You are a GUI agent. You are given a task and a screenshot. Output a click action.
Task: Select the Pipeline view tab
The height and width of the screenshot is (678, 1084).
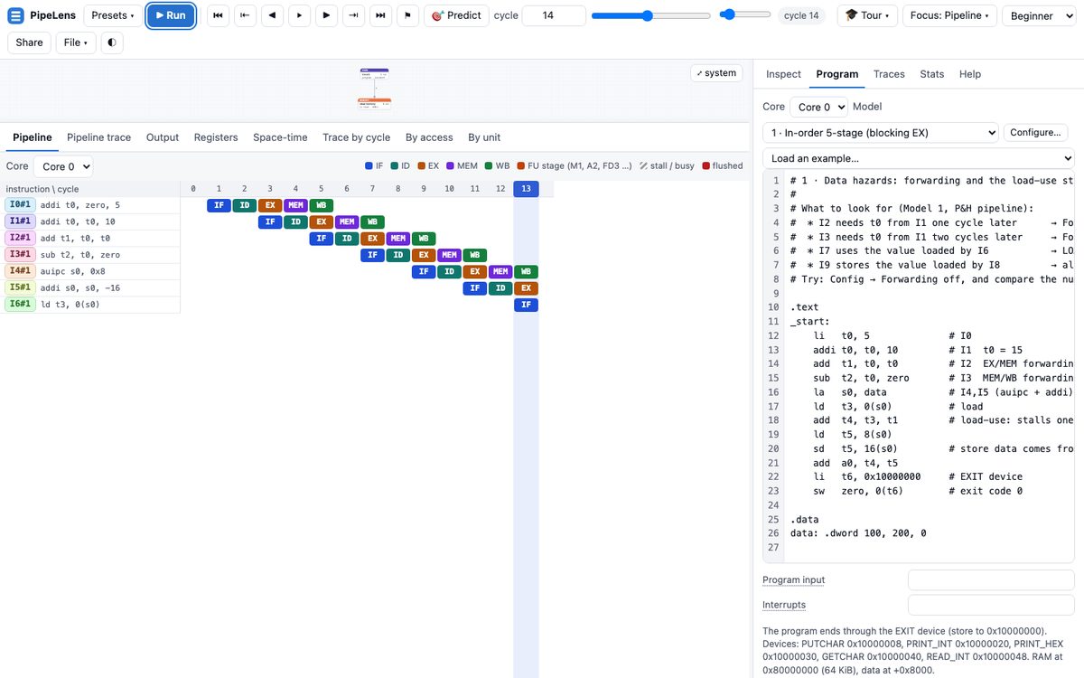(x=33, y=137)
